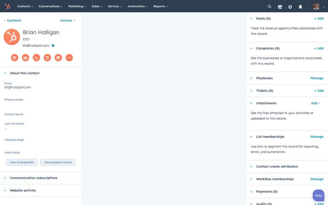Open the user profile avatar menu

[316, 6]
